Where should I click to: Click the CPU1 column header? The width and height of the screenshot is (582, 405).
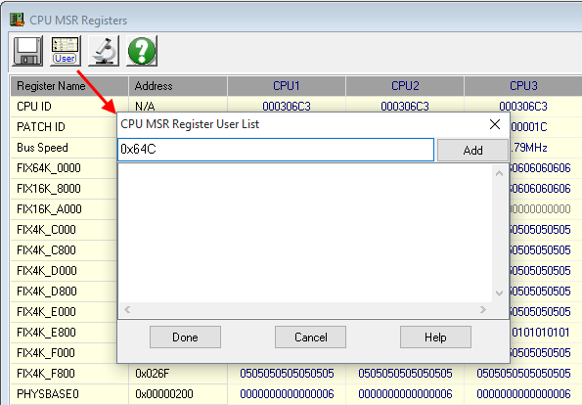click(x=287, y=86)
